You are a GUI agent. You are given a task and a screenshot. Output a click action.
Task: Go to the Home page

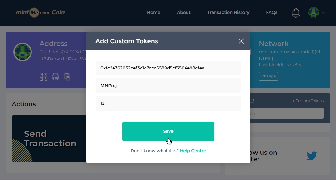pos(153,13)
